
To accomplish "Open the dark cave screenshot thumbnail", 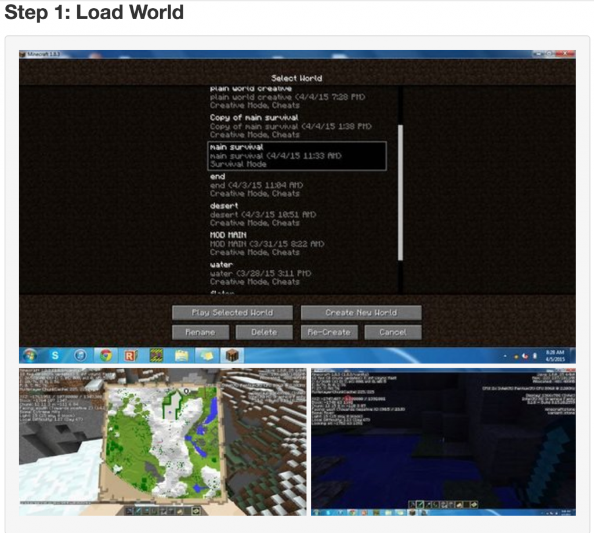I will tap(444, 442).
